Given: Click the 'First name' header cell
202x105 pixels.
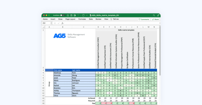Looking at the screenshot, I should (x=63, y=70).
